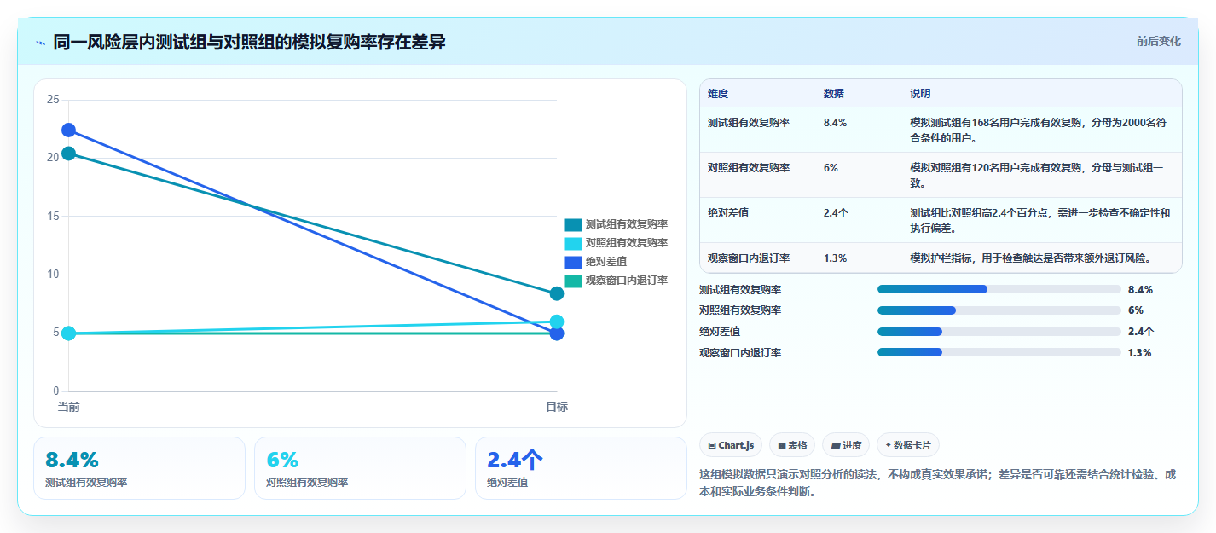The width and height of the screenshot is (1216, 533).
Task: Click description starting 模拟对照组有120名用户
Action: point(1037,175)
